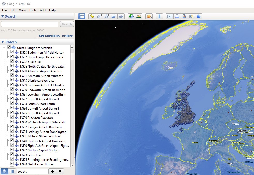This screenshot has height=175, width=254.
Task: Select the Add Placemark tool
Action: (92, 16)
